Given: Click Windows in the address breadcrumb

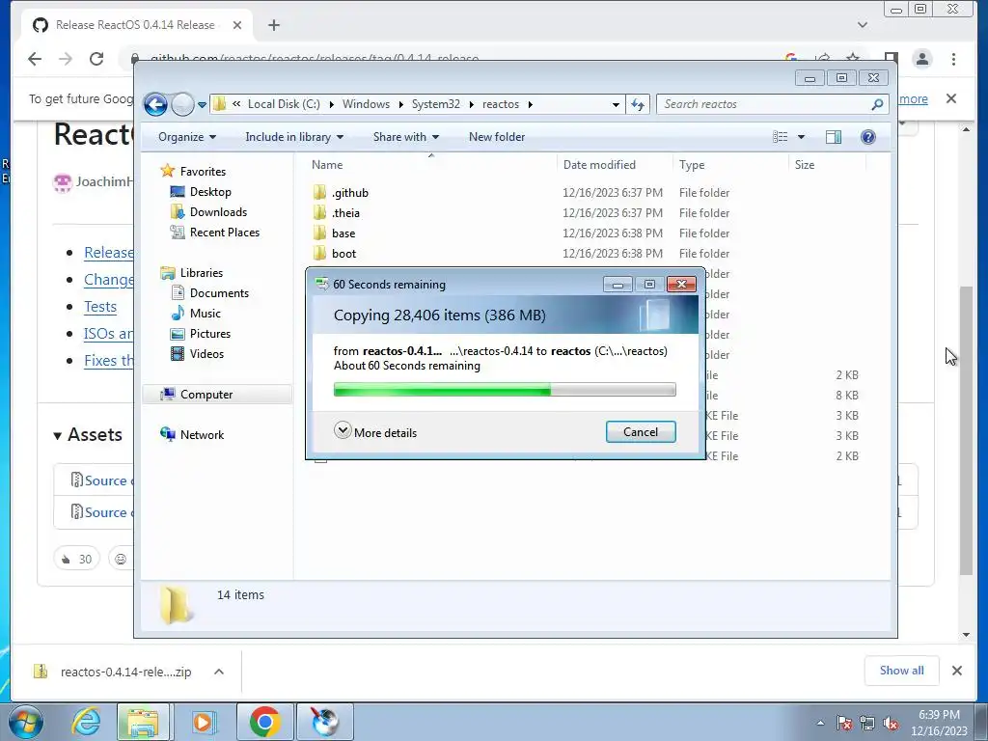Looking at the screenshot, I should [x=366, y=104].
